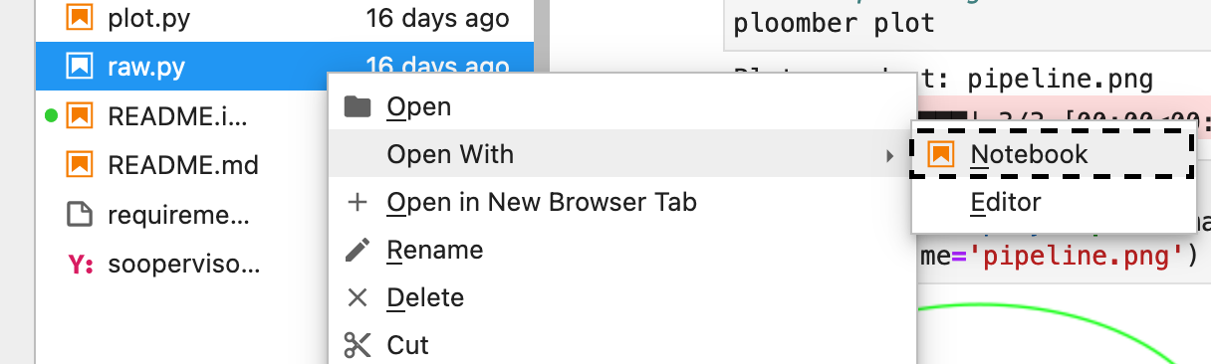Expand the Open With submenu arrow
The image size is (1211, 364).
click(889, 155)
